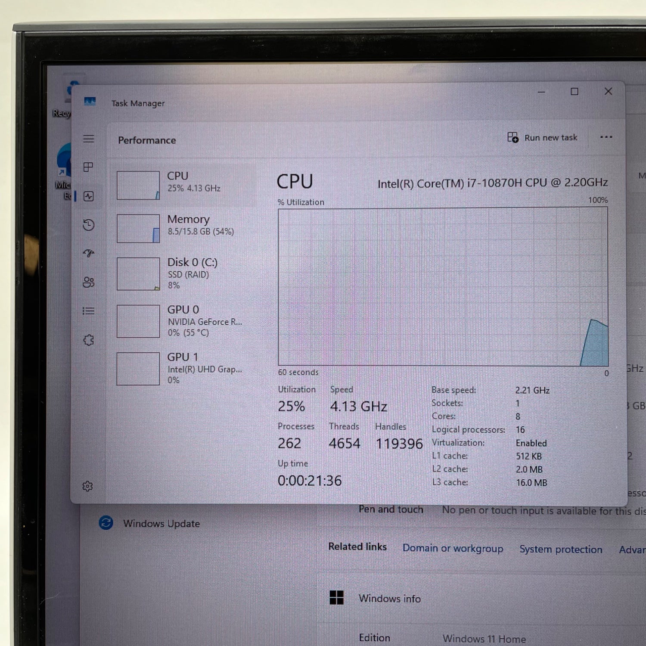
Task: Click the Virtualization Enabled value
Action: tap(531, 443)
